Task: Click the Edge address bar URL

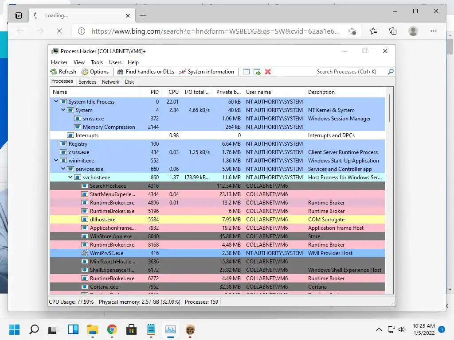Action: [215, 31]
